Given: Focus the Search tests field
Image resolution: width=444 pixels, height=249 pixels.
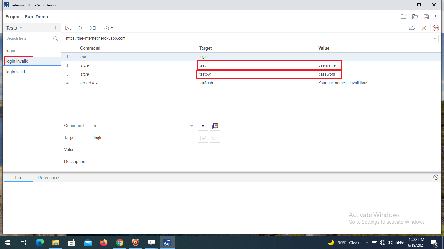Looking at the screenshot, I should [32, 38].
